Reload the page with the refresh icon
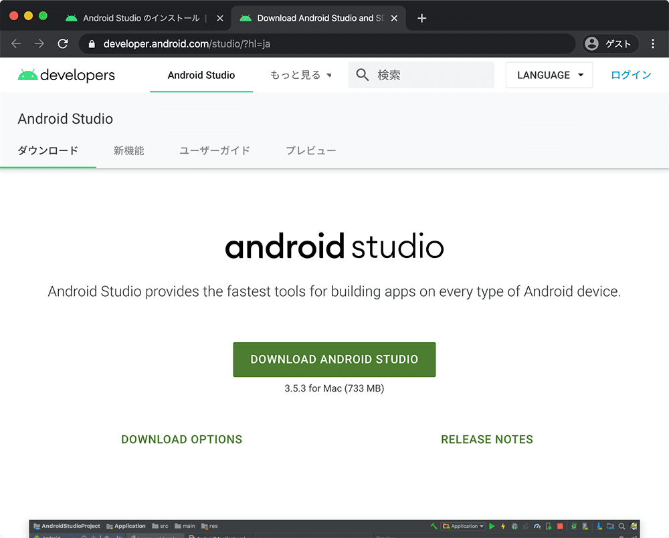The height and width of the screenshot is (538, 669). (x=63, y=43)
